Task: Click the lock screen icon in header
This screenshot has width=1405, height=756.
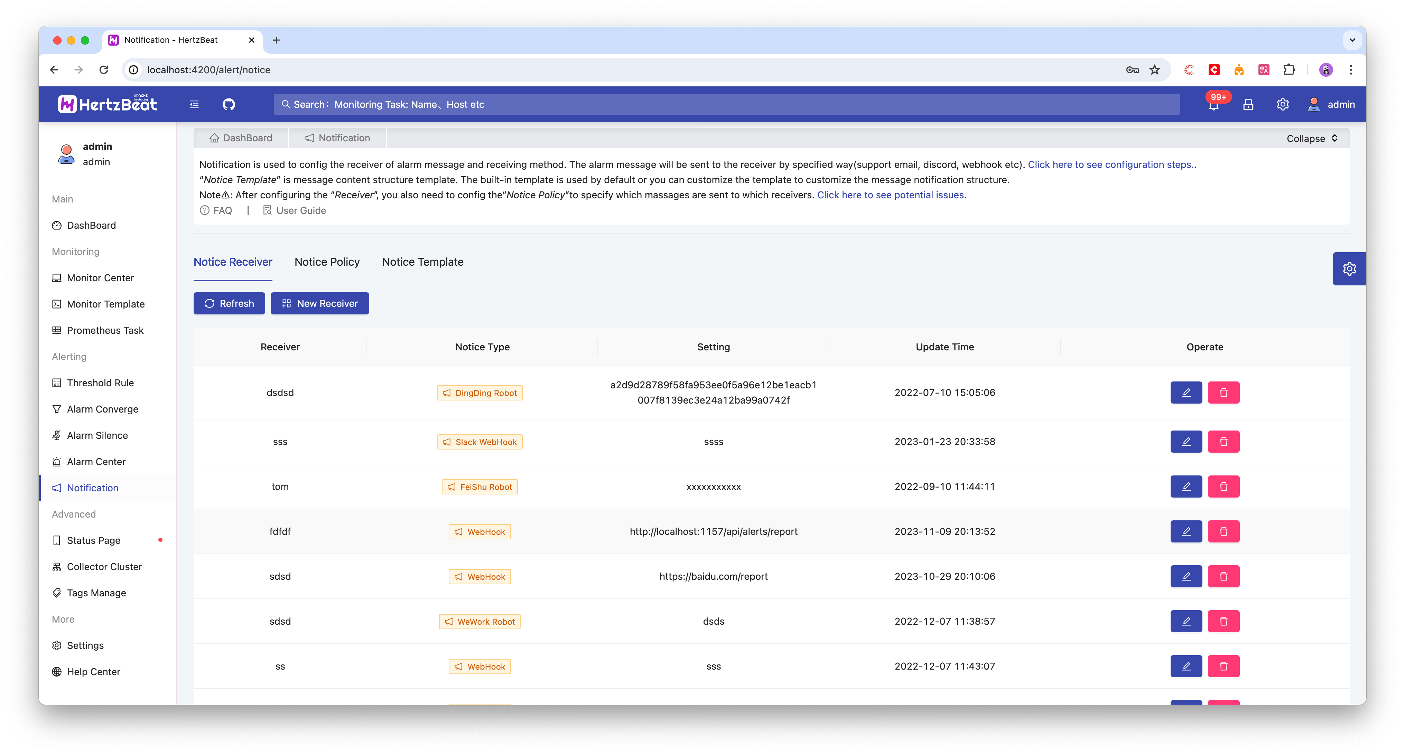Action: tap(1248, 105)
